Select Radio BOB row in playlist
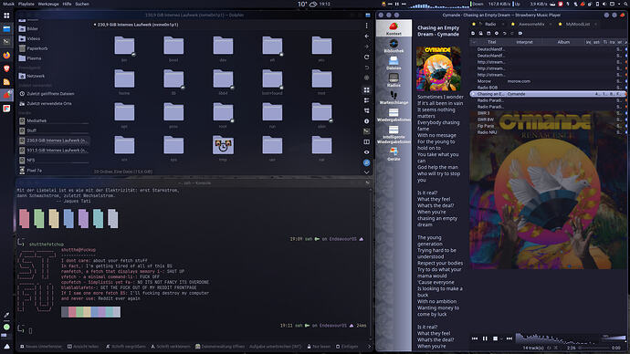The width and height of the screenshot is (630, 354). click(548, 87)
